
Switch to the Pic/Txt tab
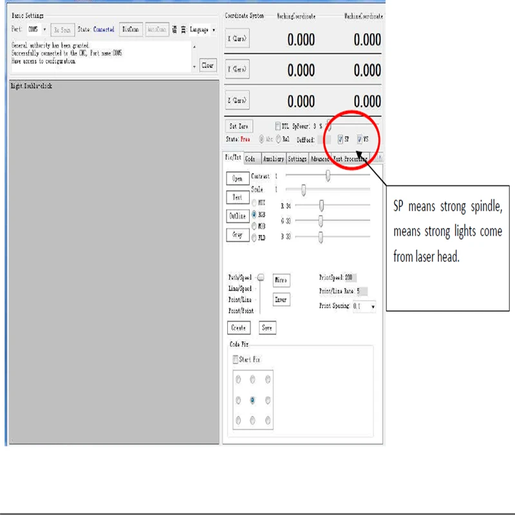(x=233, y=158)
